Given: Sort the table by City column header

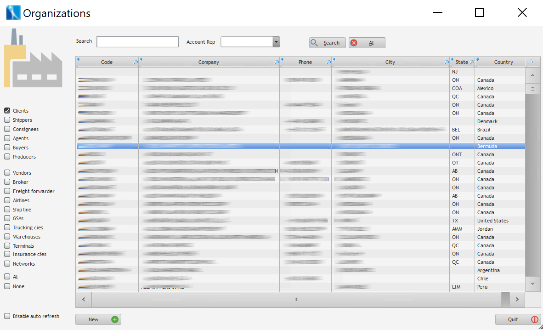Looking at the screenshot, I should click(x=390, y=63).
